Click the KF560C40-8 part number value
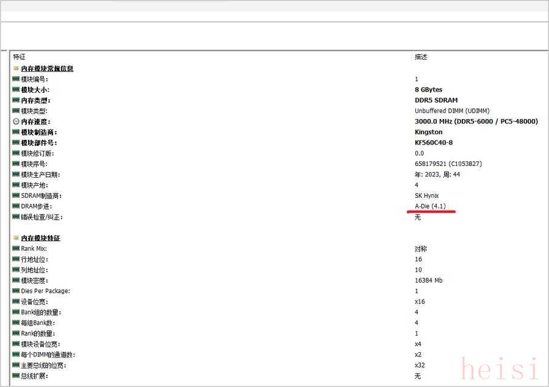Screen dimensions: 549x387 coord(433,143)
